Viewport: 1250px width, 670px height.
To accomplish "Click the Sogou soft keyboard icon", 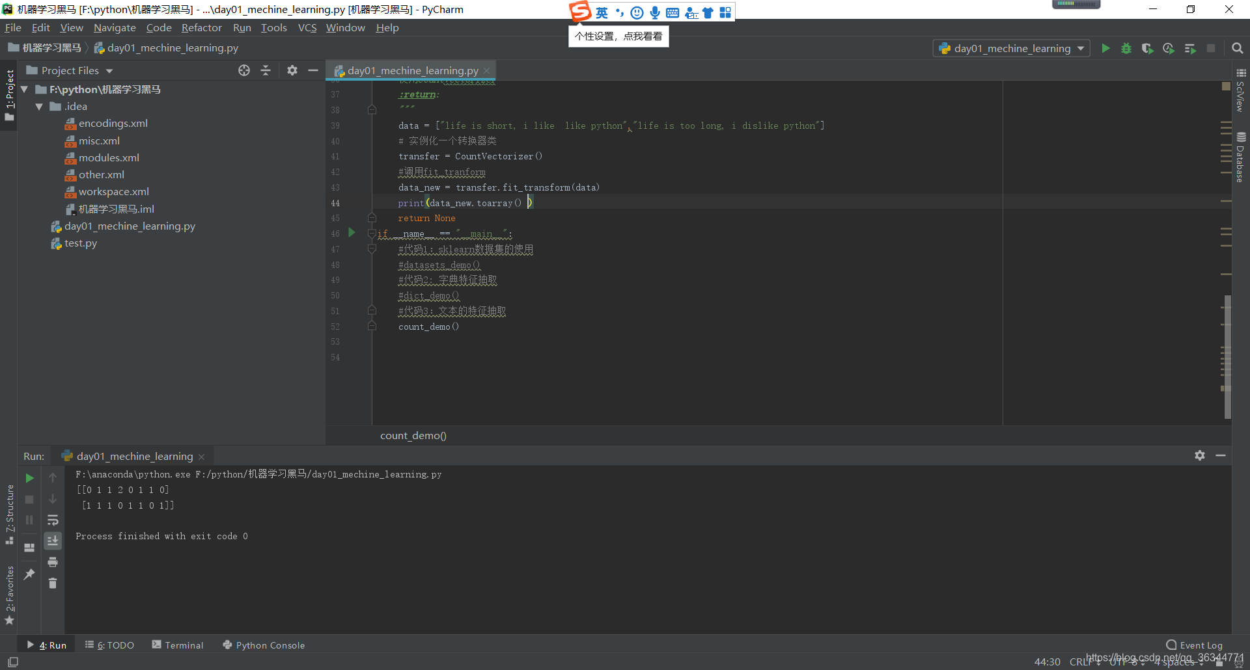I will pyautogui.click(x=673, y=12).
